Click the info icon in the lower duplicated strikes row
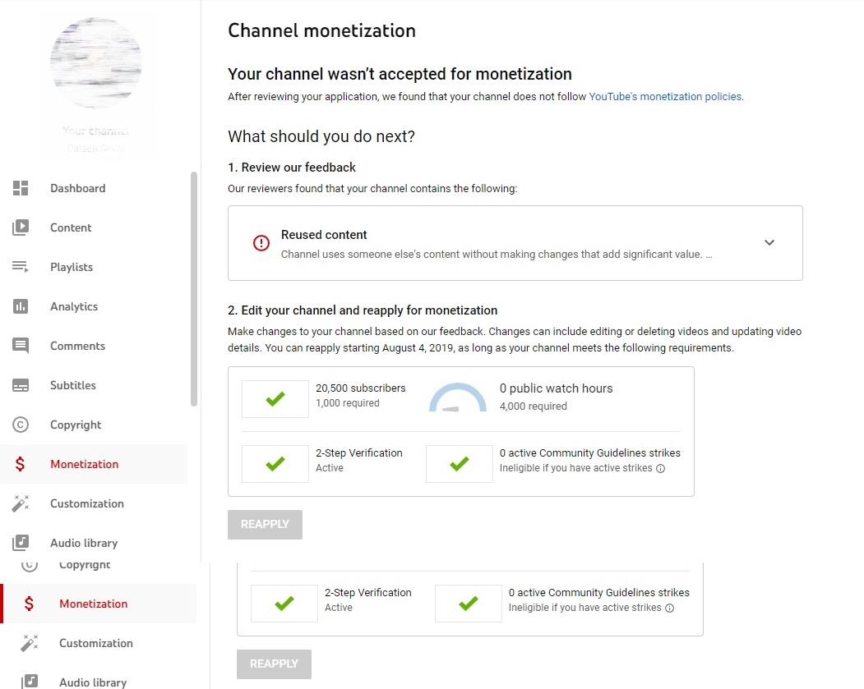 pyautogui.click(x=669, y=608)
